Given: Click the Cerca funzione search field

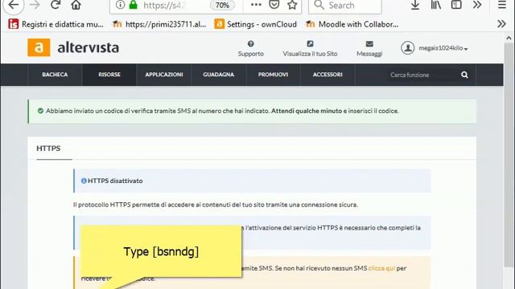Looking at the screenshot, I should point(420,75).
